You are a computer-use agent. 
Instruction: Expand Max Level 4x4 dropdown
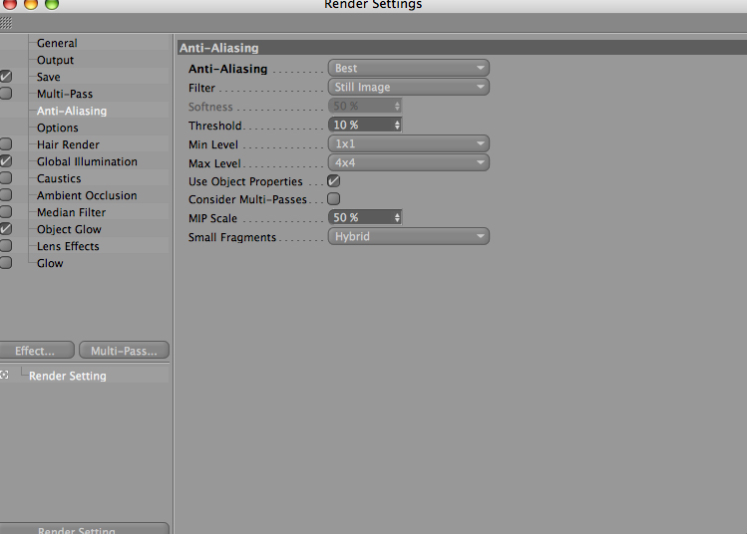click(409, 162)
